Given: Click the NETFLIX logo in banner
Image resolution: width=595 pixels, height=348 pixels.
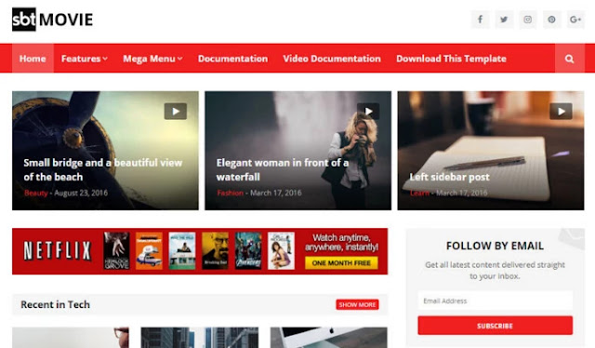Looking at the screenshot, I should click(x=58, y=251).
